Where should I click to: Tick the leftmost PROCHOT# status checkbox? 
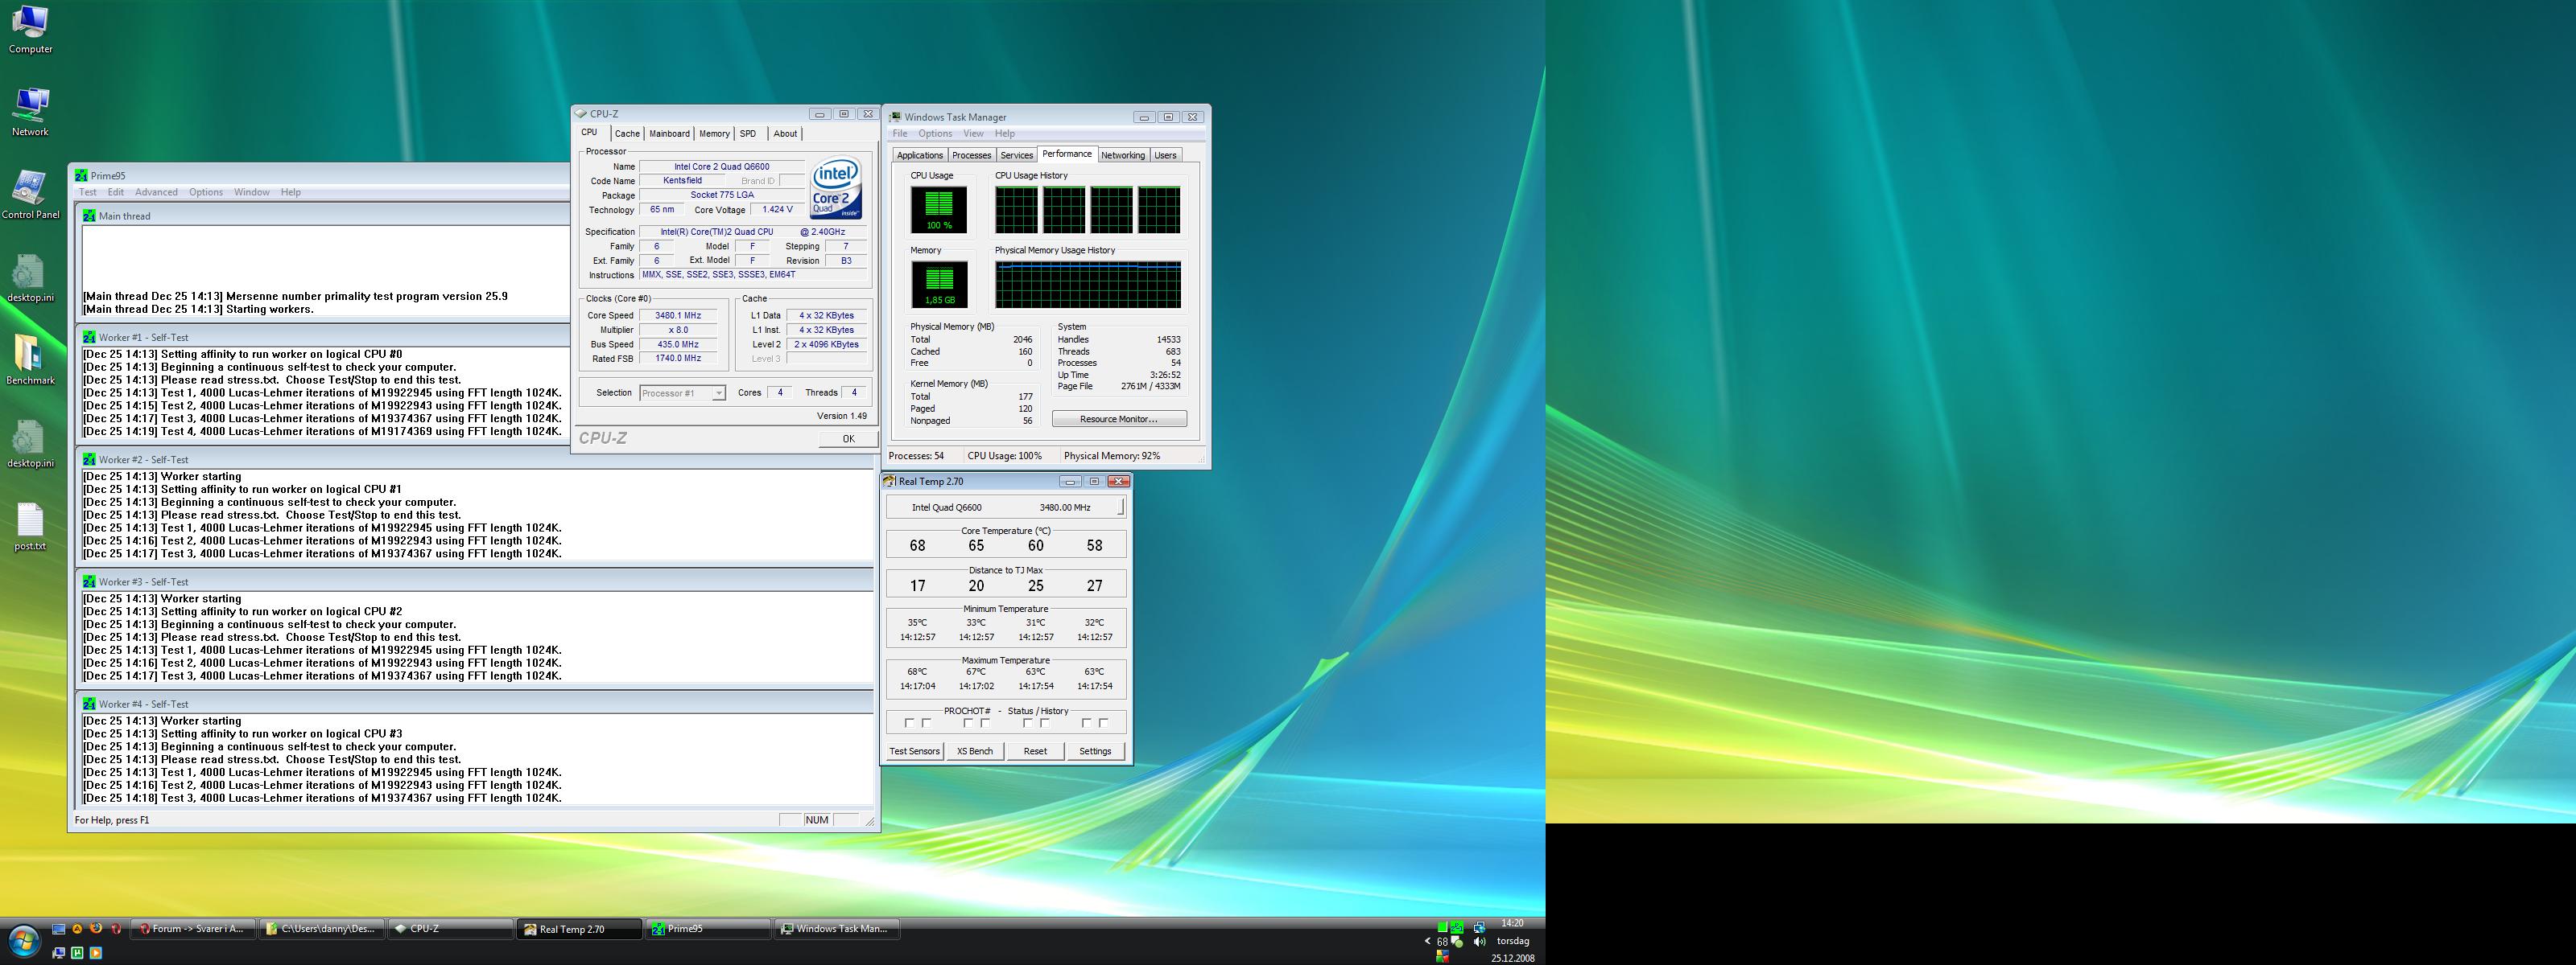(x=909, y=722)
